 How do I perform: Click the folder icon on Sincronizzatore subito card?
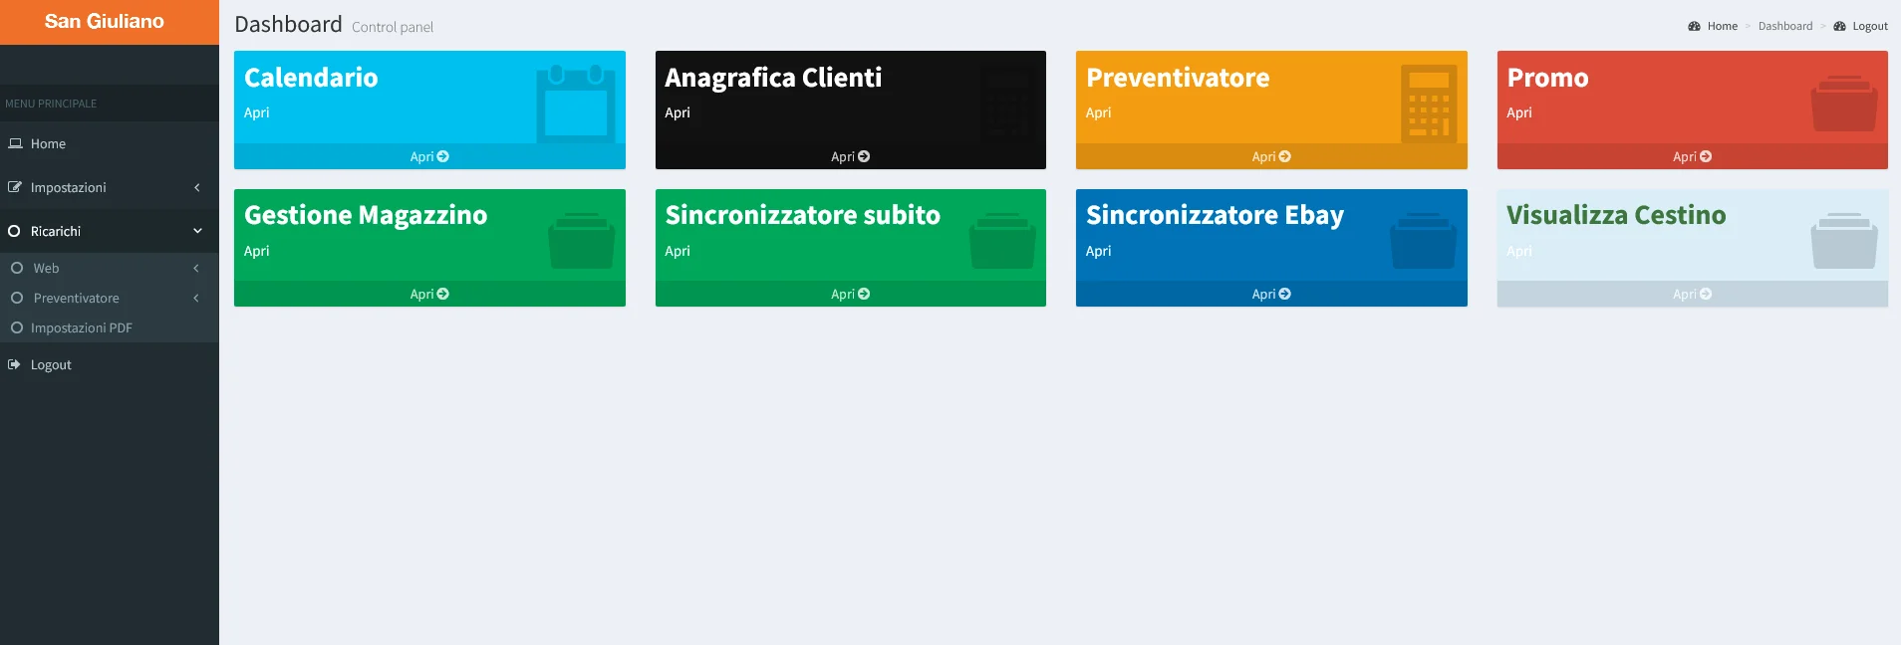point(1002,241)
